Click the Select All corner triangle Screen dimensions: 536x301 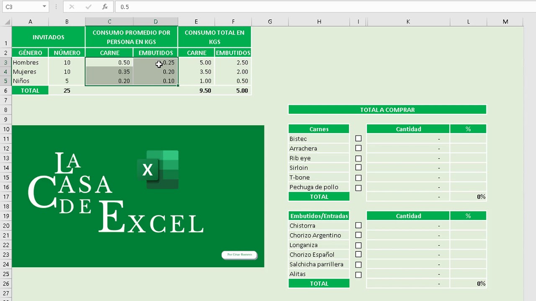7,22
